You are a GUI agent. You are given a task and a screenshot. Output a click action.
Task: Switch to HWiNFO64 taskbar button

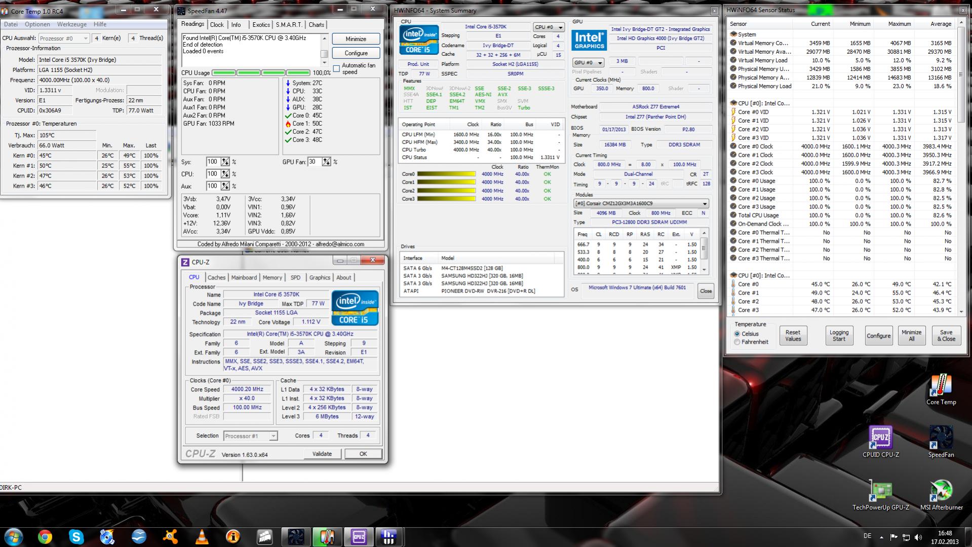pos(389,536)
